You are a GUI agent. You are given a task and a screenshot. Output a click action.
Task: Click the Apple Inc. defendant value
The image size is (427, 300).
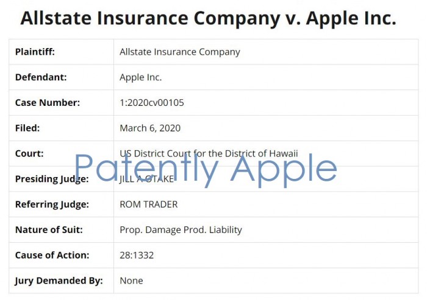140,77
